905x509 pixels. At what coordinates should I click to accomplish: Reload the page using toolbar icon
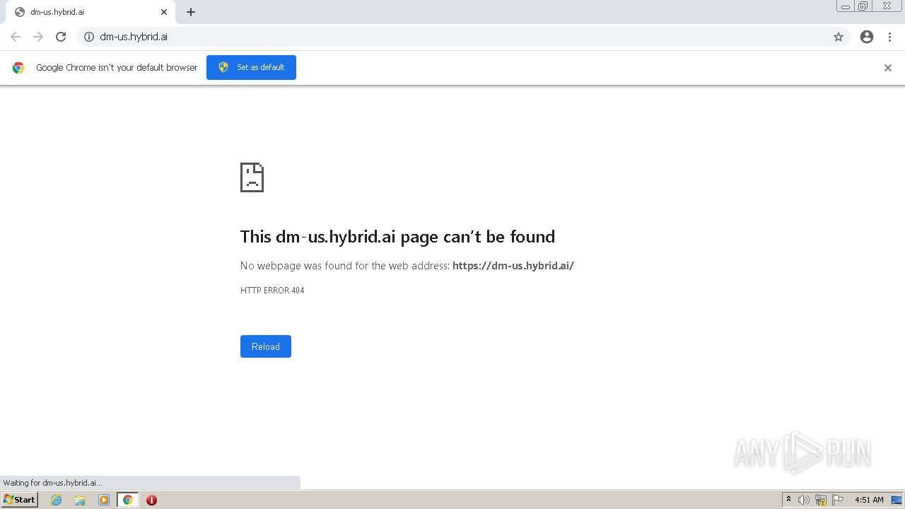(61, 37)
